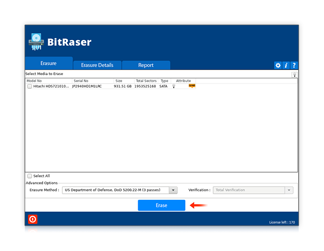Screen dimensions: 324x251
Task: Open the info icon
Action: point(286,65)
